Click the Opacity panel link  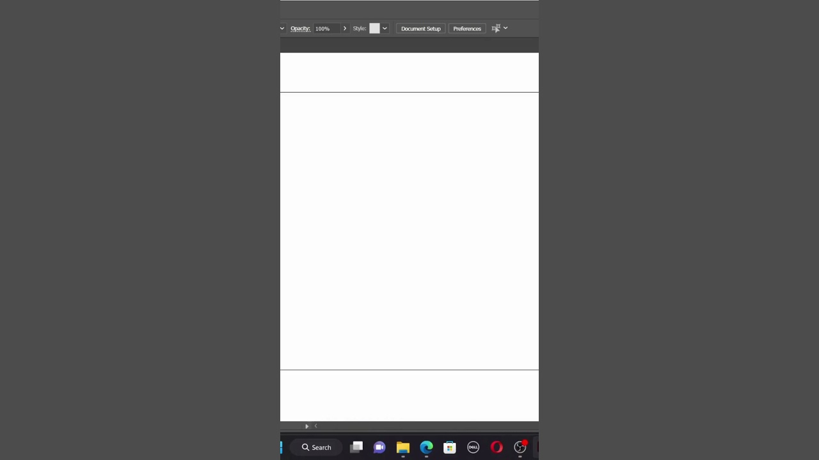(x=300, y=29)
